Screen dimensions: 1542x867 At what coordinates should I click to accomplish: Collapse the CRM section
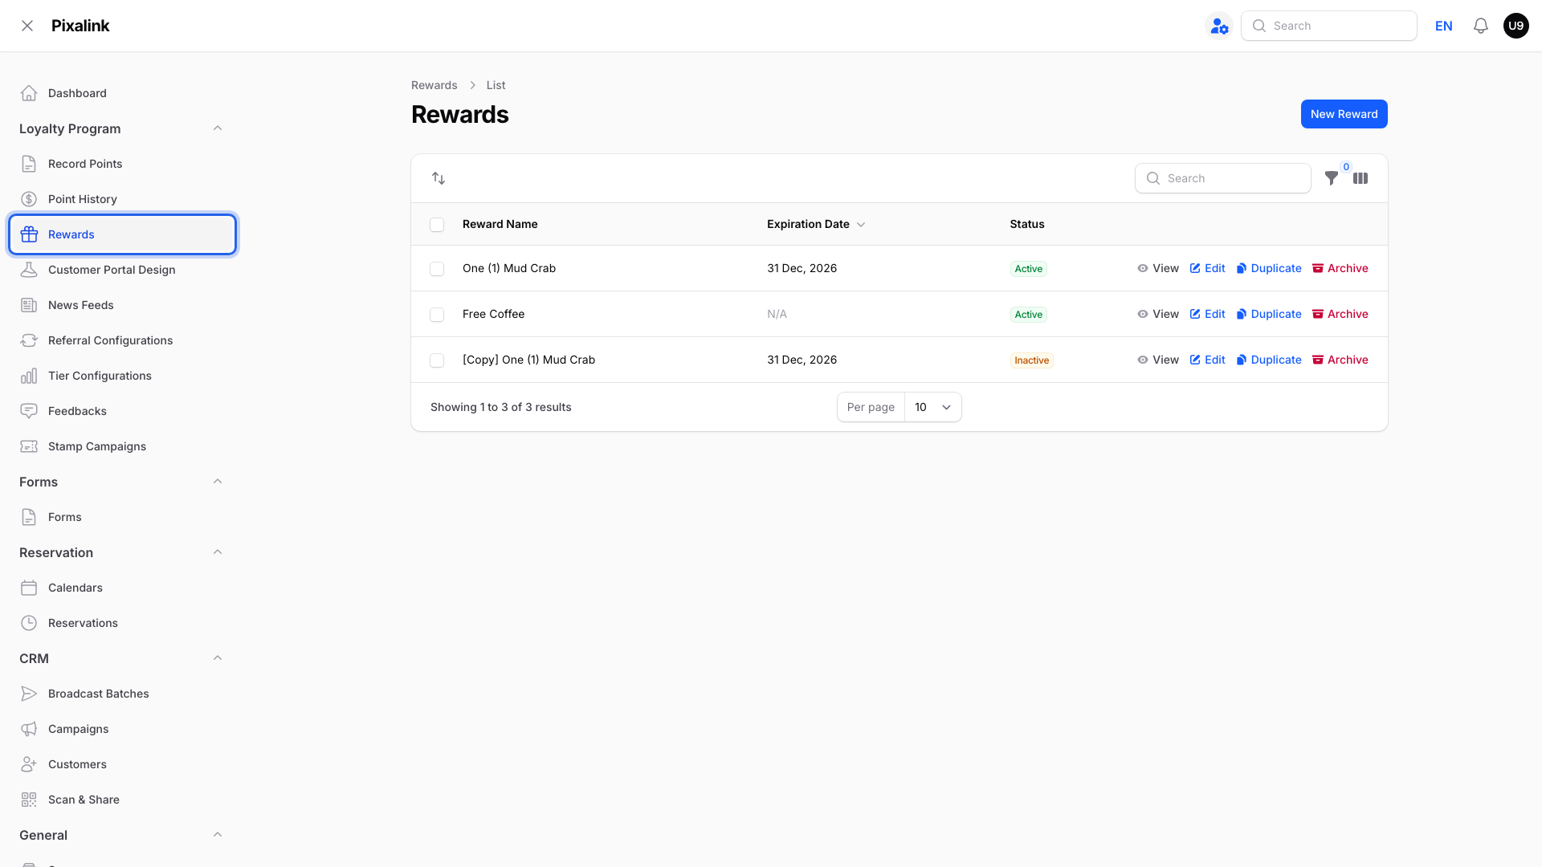[x=218, y=658]
